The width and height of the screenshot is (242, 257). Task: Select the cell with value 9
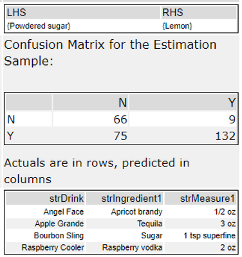[183, 119]
